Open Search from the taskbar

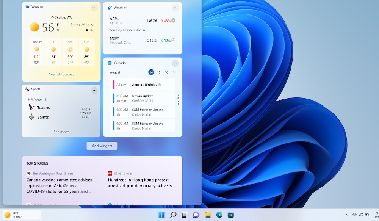(173, 215)
